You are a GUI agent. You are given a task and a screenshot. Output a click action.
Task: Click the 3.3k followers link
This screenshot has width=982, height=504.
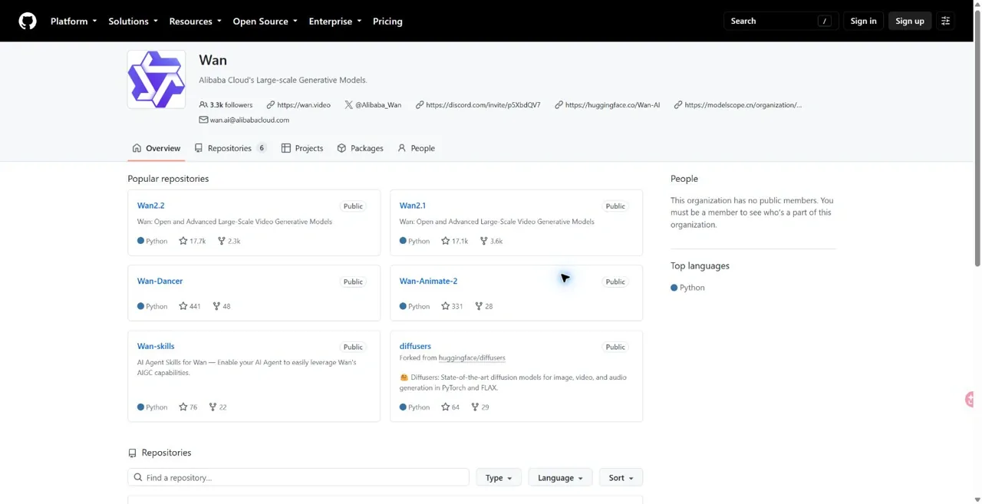pyautogui.click(x=226, y=105)
